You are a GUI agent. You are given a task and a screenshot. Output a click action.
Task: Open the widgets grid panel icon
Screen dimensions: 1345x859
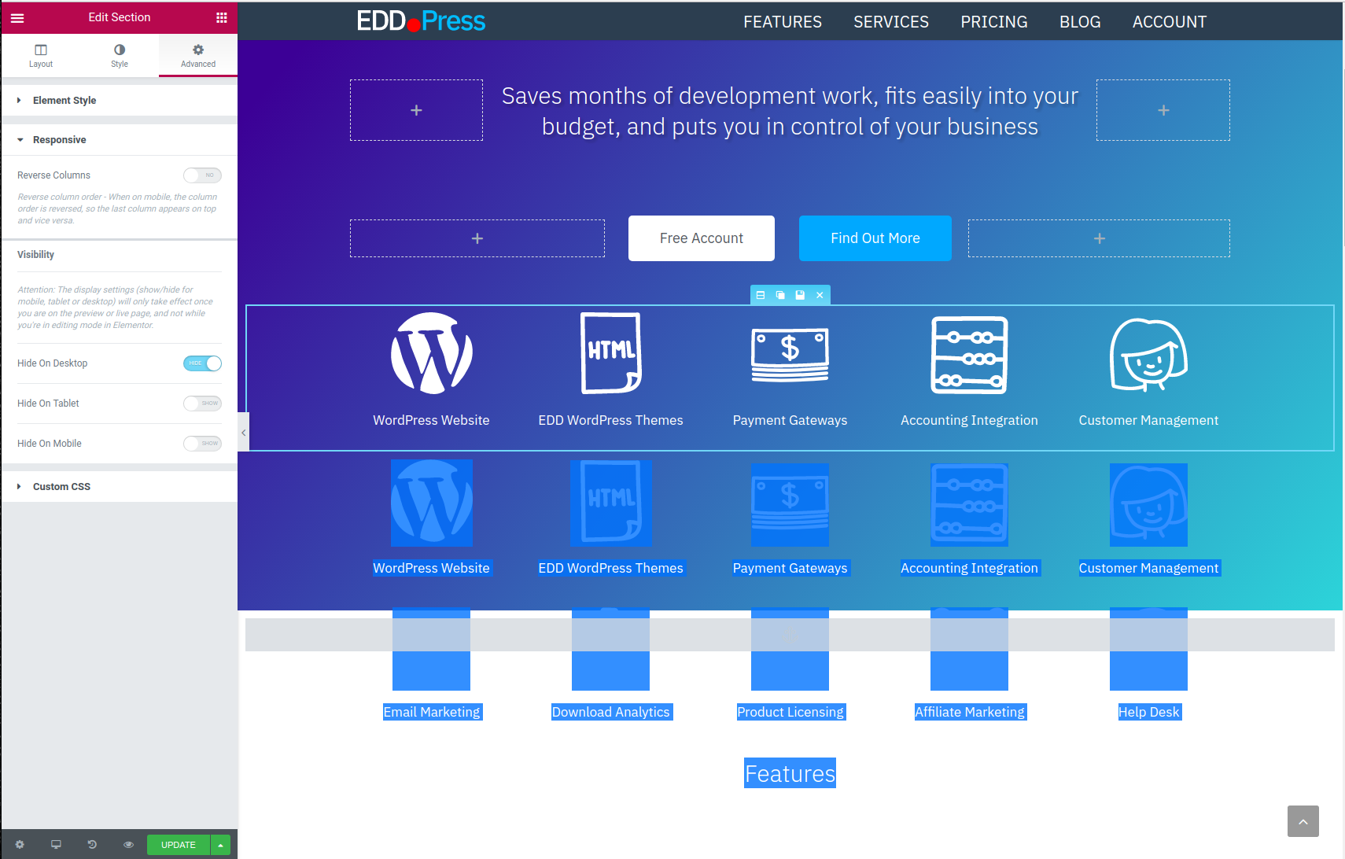pos(222,17)
